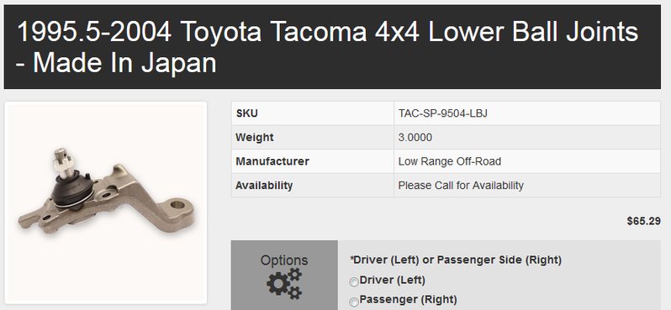
Task: Click the ball joint stud in photo
Action: coord(65,164)
